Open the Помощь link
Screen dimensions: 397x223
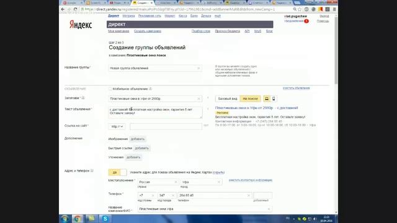tap(323, 21)
